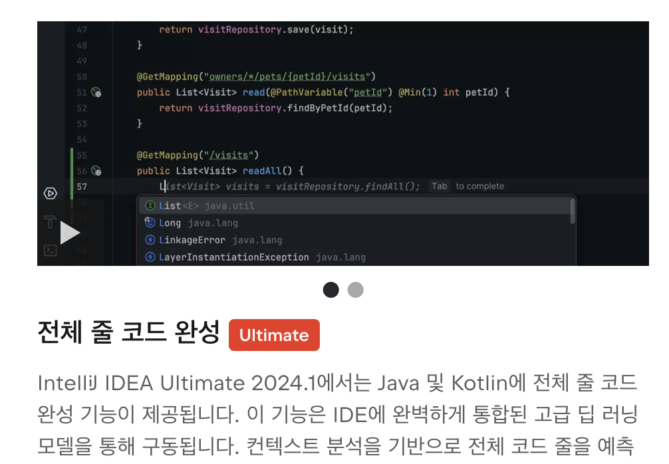This screenshot has height=464, width=669.
Task: Click the interface icon beside List
Action: [150, 206]
